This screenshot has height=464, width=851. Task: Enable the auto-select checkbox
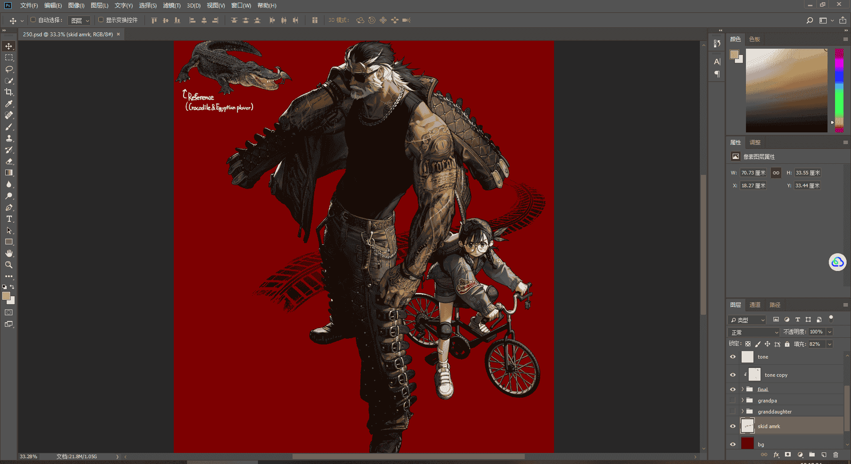pos(33,20)
